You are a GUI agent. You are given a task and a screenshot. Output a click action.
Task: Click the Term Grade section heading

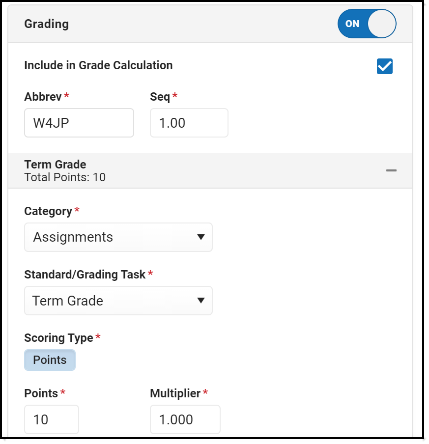(55, 165)
